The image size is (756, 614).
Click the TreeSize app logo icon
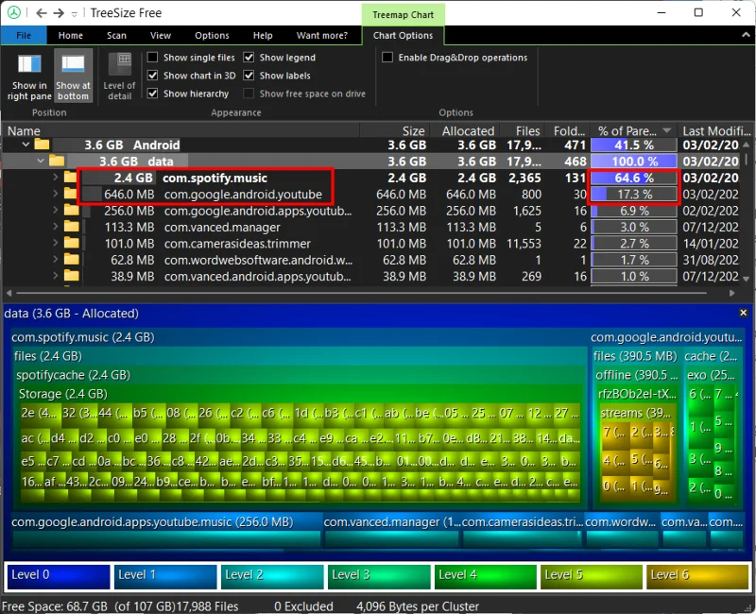point(13,12)
